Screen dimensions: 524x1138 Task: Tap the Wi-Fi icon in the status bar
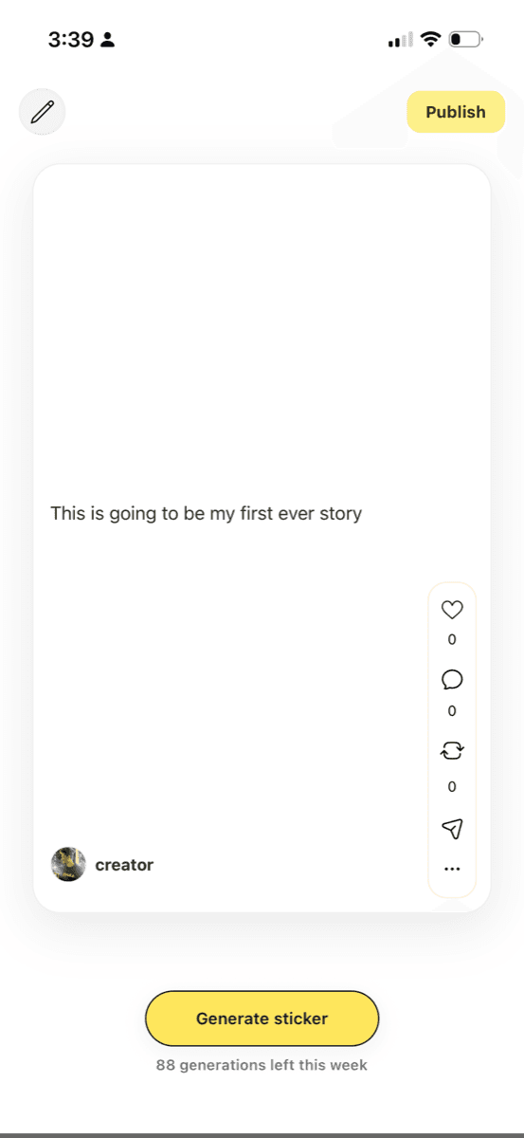pyautogui.click(x=431, y=40)
